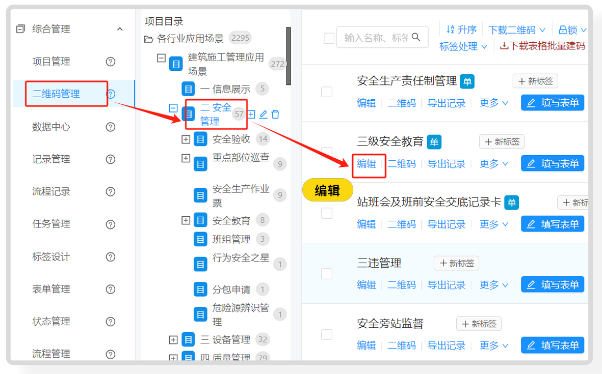Screen dimensions: 602x374
Task: Click the folder icon of 各行业应用场景
Action: tap(148, 39)
